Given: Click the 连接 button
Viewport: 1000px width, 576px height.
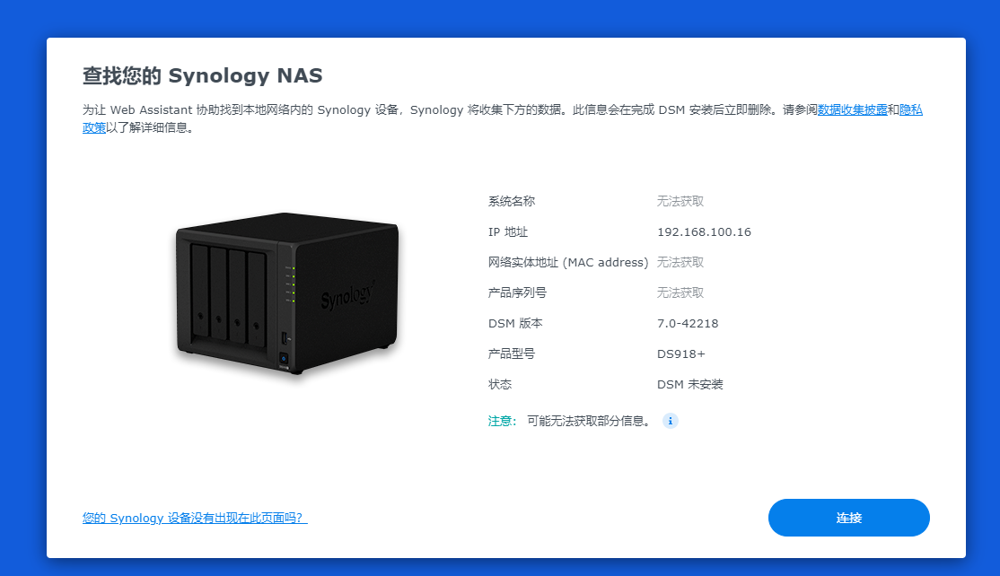Looking at the screenshot, I should [849, 518].
